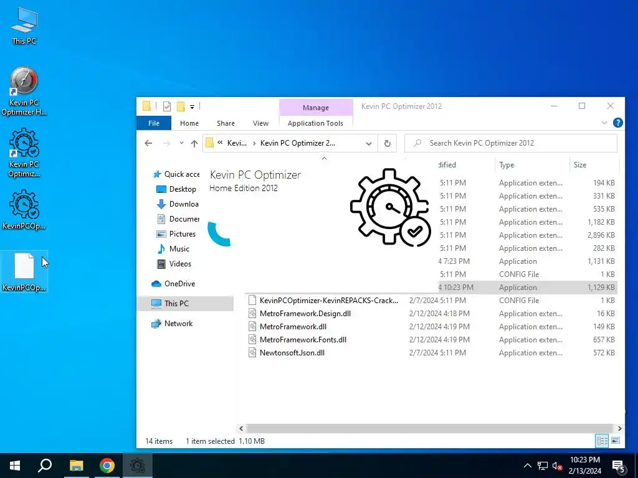638x478 pixels.
Task: Expand the ribbon chevron
Action: click(604, 123)
